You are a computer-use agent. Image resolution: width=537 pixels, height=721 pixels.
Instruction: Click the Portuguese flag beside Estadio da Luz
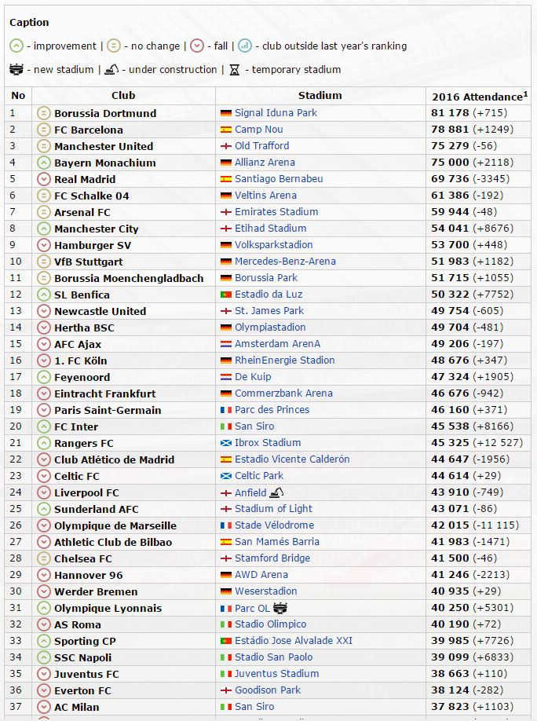click(226, 295)
